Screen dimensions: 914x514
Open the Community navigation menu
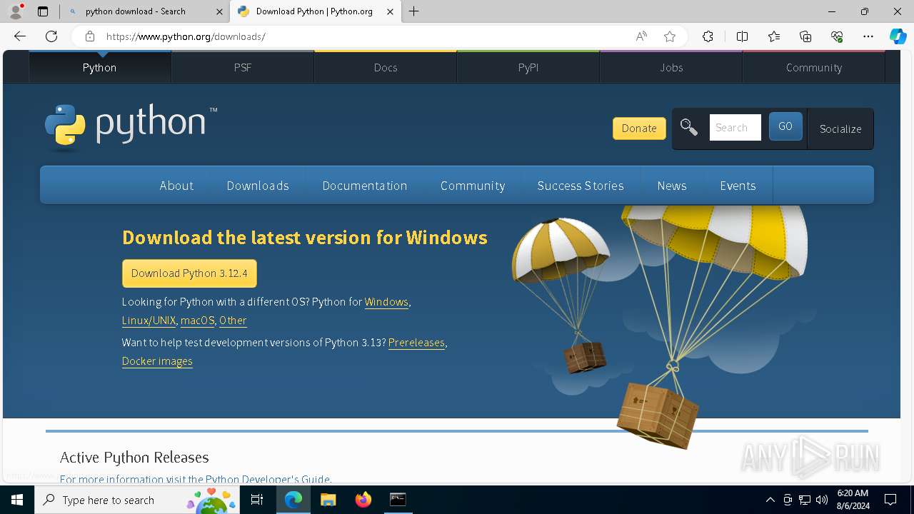point(473,186)
